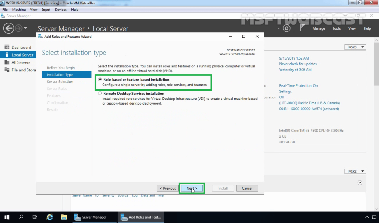Screen dimensions: 379x223
Task: Open the VirtualBox Devices menu
Action: 60,9
